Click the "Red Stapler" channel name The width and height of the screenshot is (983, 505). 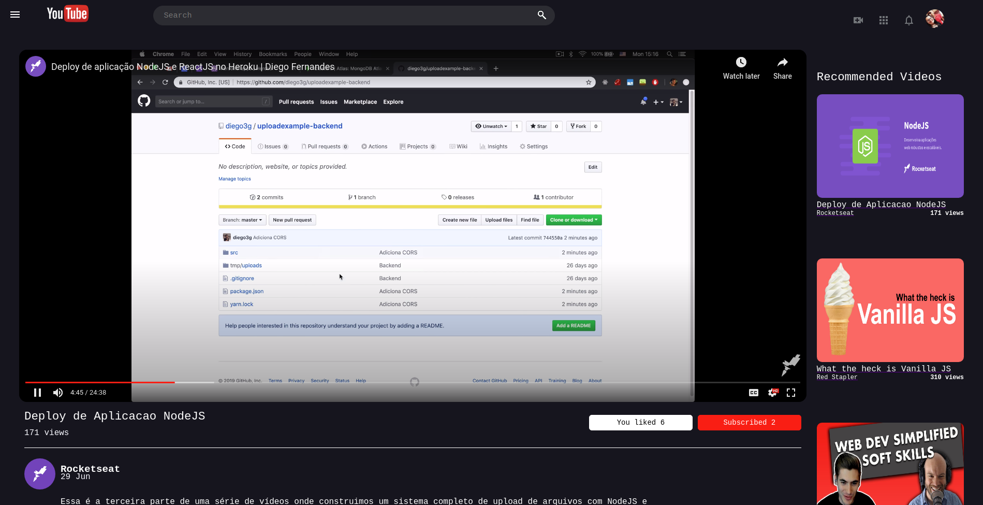tap(837, 377)
